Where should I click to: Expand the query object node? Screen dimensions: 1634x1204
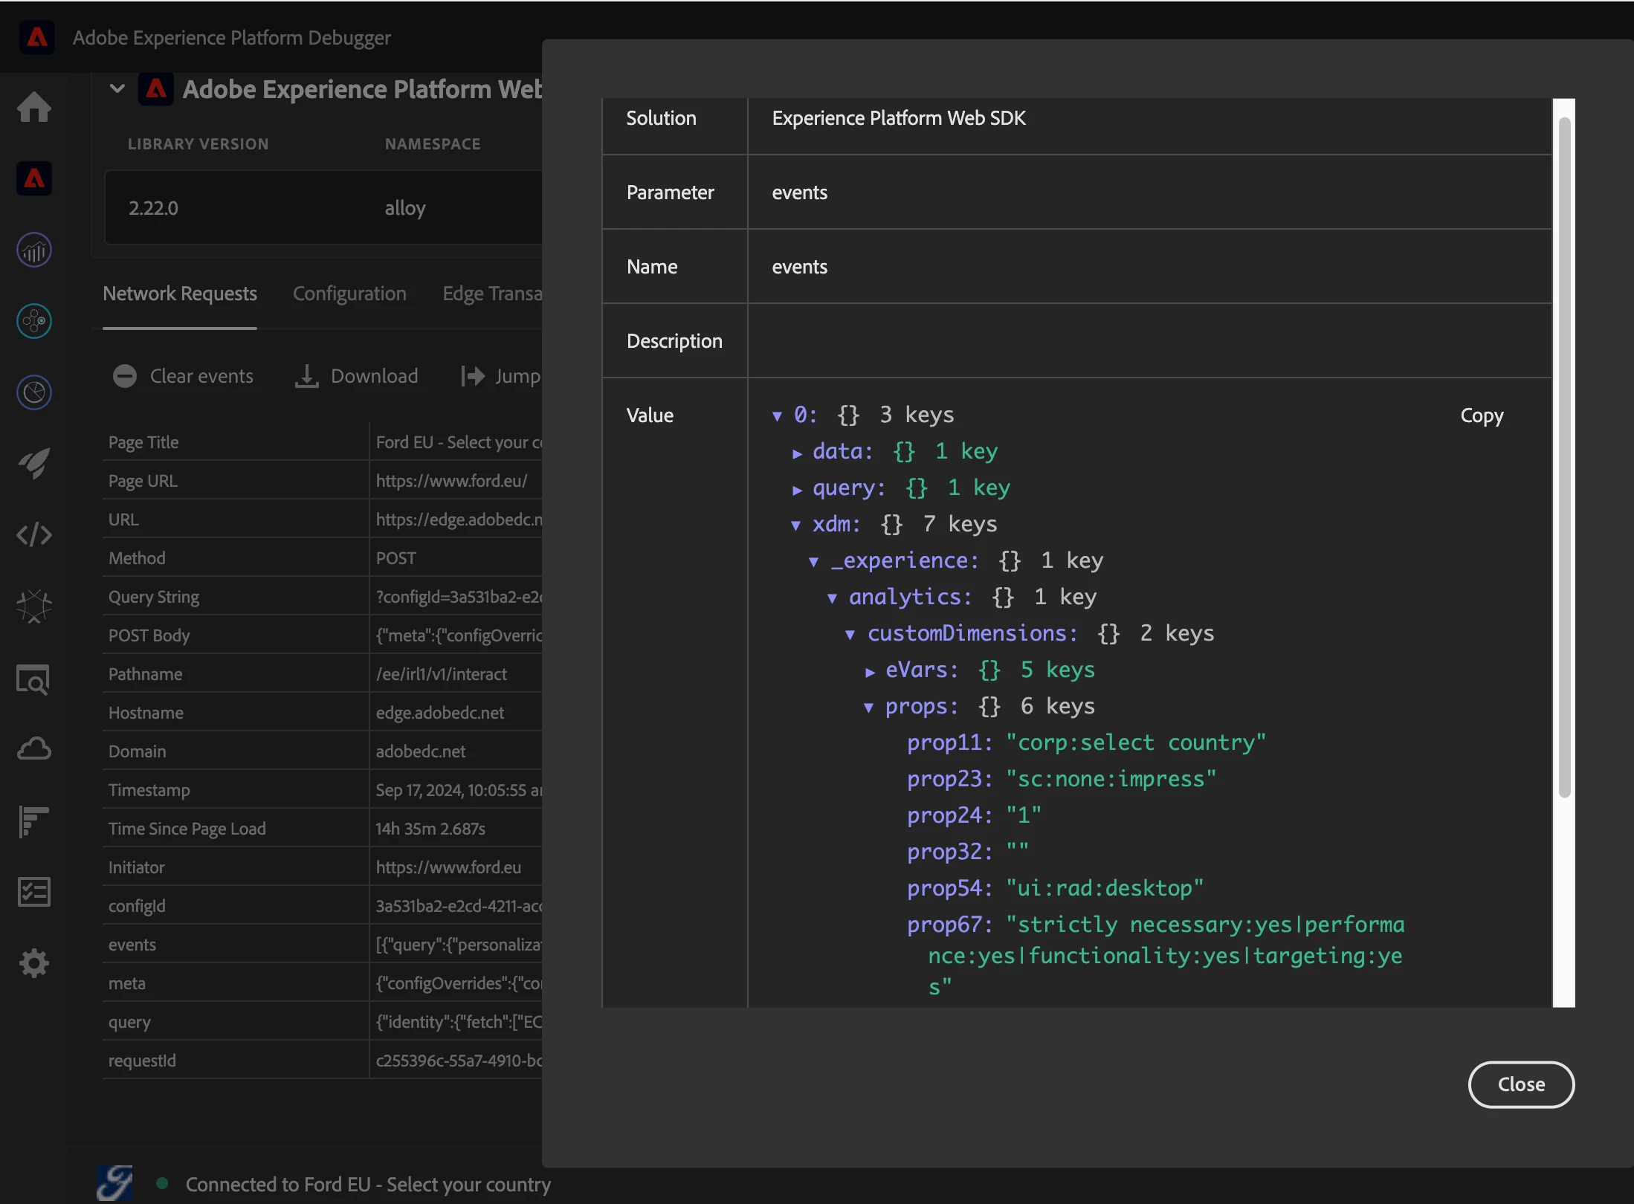(797, 489)
